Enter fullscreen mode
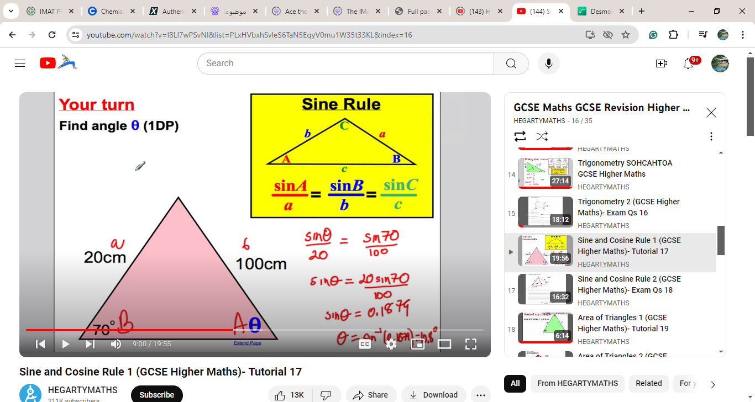755x402 pixels. click(x=471, y=344)
